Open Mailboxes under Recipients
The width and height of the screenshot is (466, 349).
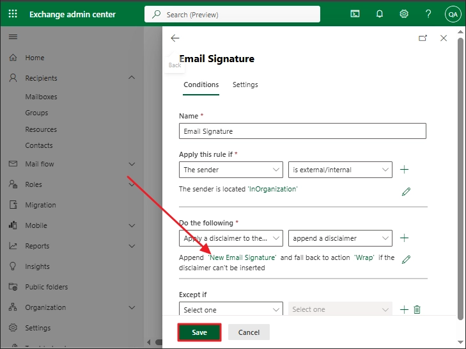[41, 97]
